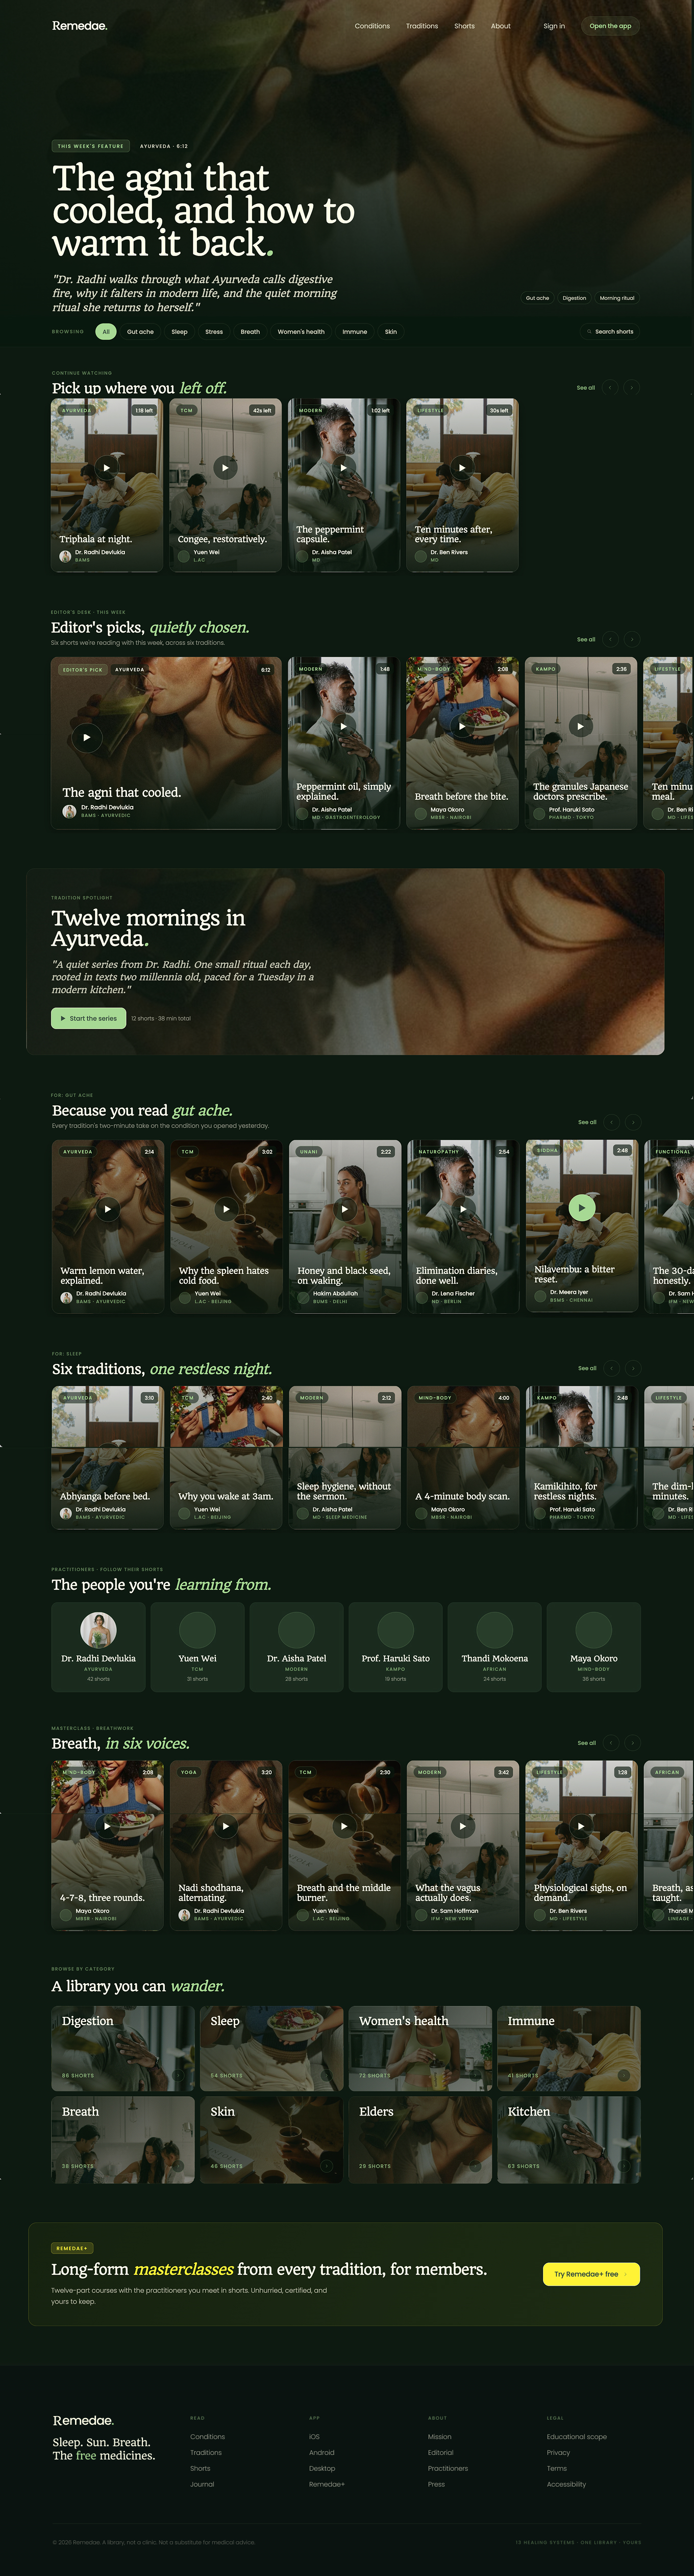Screen dimensions: 694x2576
Task: See all gut ache shorts
Action: [587, 1122]
